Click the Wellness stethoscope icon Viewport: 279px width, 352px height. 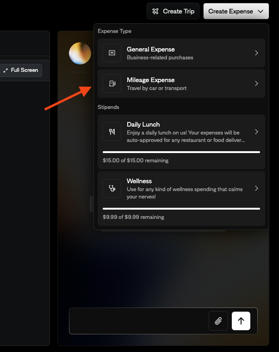[112, 188]
